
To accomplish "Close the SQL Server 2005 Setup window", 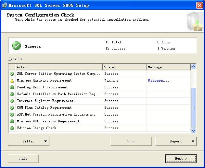I will (199, 6).
